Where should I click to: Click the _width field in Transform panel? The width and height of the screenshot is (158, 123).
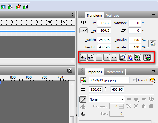tap(104, 40)
